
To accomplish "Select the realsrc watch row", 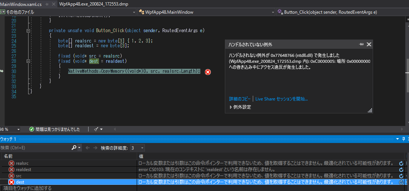I will click(202, 163).
